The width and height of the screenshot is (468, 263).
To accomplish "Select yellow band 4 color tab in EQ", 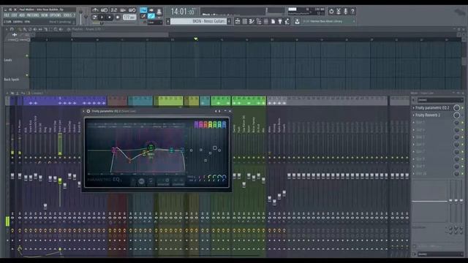I will [x=210, y=124].
